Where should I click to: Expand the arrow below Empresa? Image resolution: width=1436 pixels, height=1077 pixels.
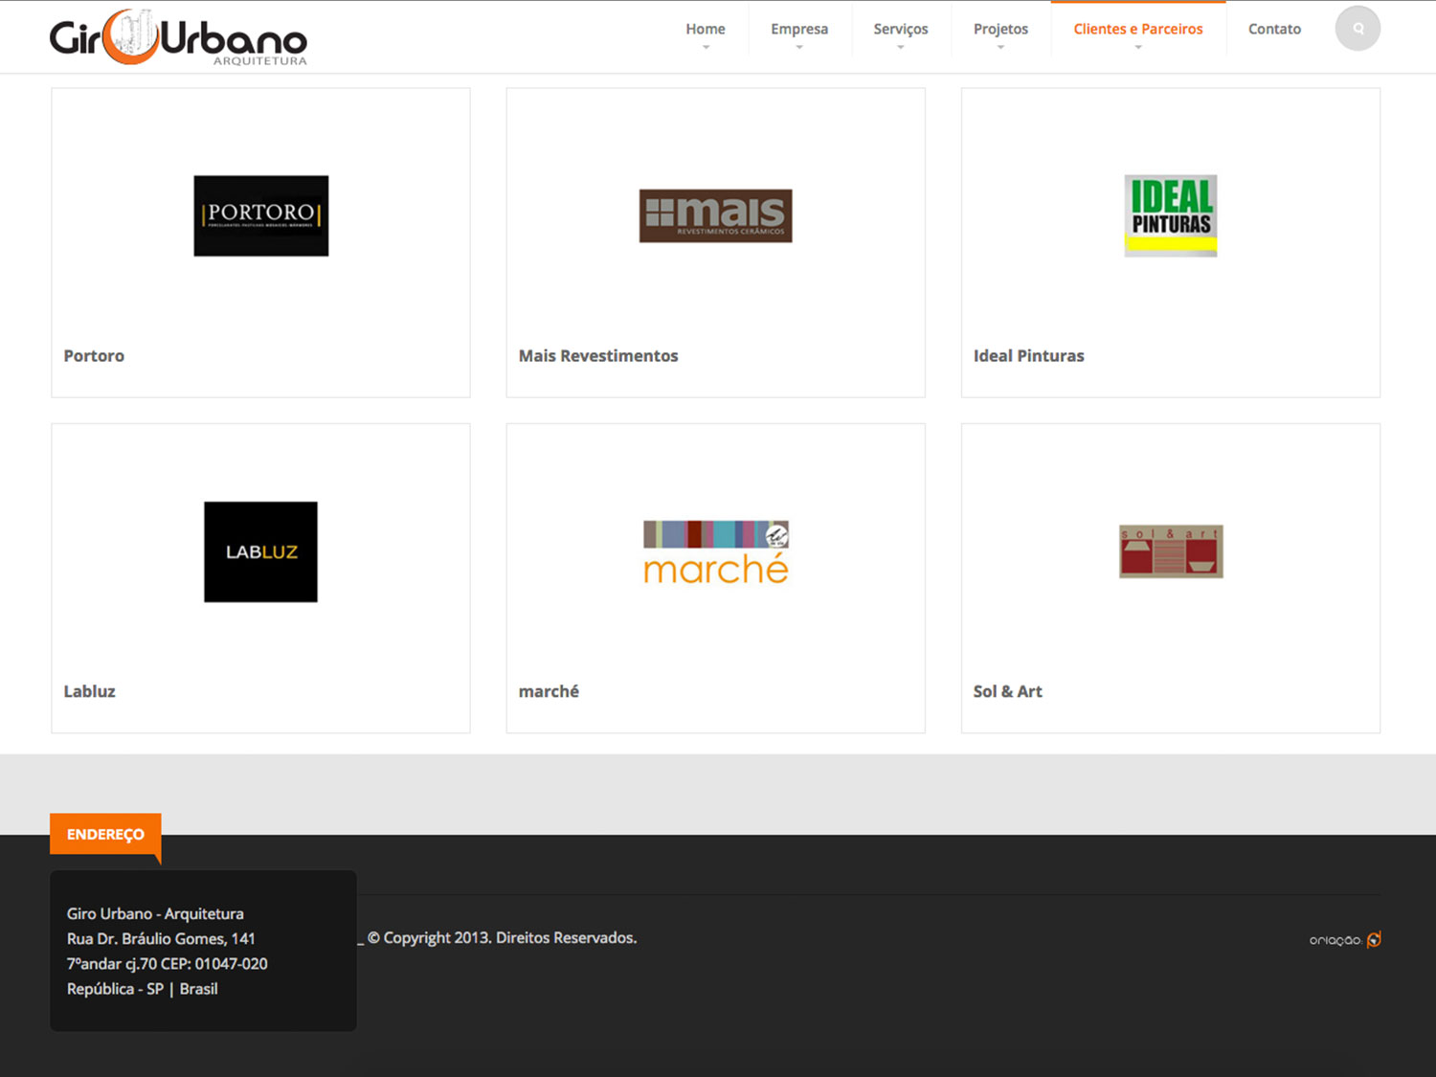pyautogui.click(x=799, y=47)
